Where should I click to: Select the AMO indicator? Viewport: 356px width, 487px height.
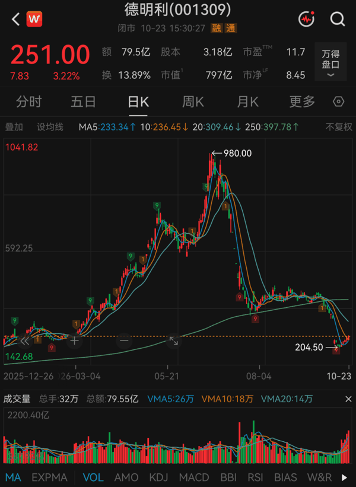pos(126,478)
